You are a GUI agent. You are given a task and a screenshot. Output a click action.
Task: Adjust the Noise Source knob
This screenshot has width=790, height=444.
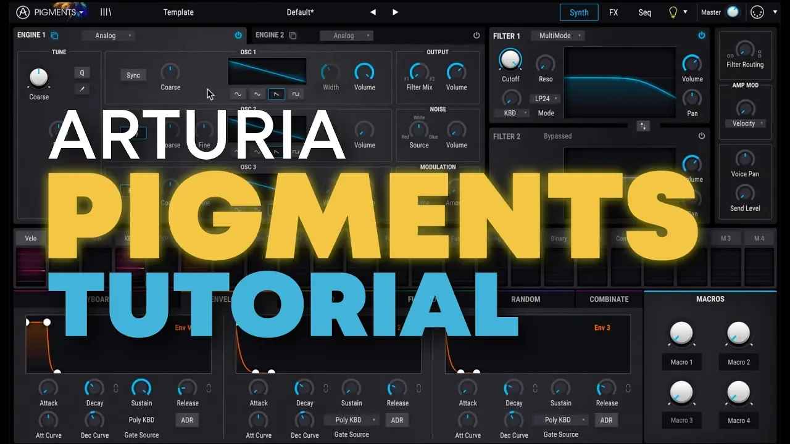[x=419, y=129]
